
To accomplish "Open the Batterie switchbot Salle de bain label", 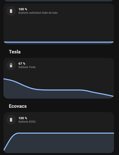I will click(38, 13).
